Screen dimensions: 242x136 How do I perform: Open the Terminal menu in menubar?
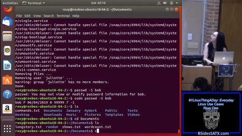[63, 16]
